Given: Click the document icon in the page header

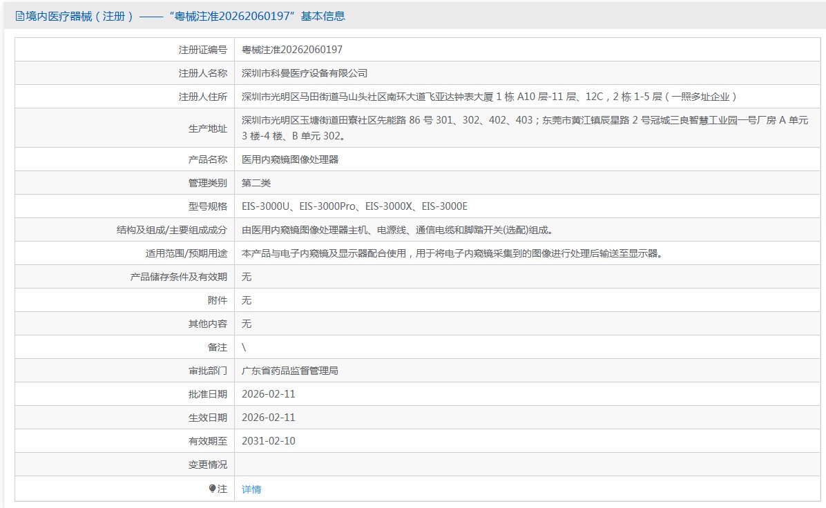Looking at the screenshot, I should (20, 16).
